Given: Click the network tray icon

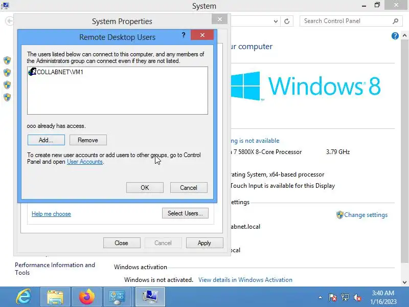Looking at the screenshot, I should click(345, 297).
